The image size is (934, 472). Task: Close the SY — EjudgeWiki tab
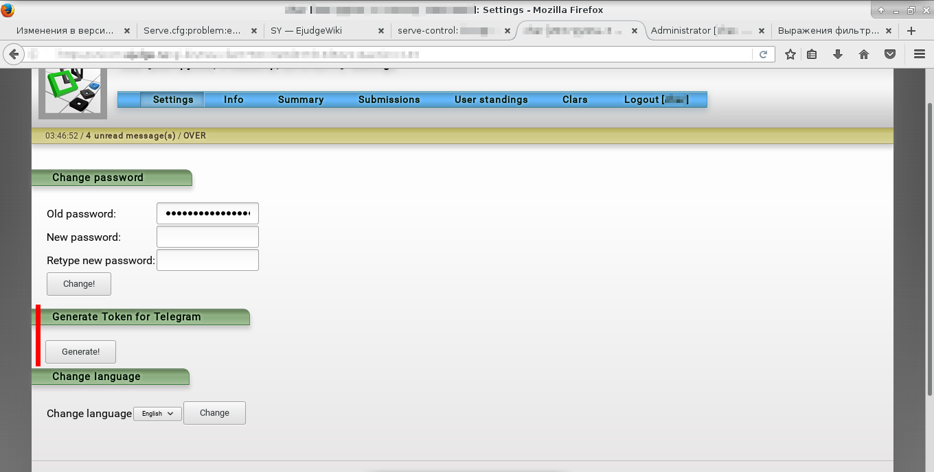[381, 31]
